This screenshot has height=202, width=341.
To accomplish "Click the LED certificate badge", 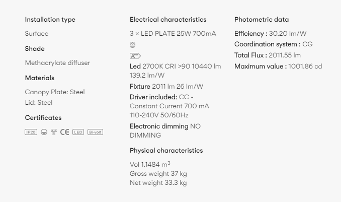I will point(78,132).
